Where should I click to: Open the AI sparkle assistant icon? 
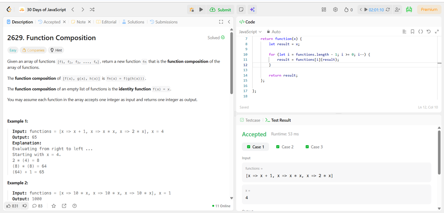[x=252, y=10]
